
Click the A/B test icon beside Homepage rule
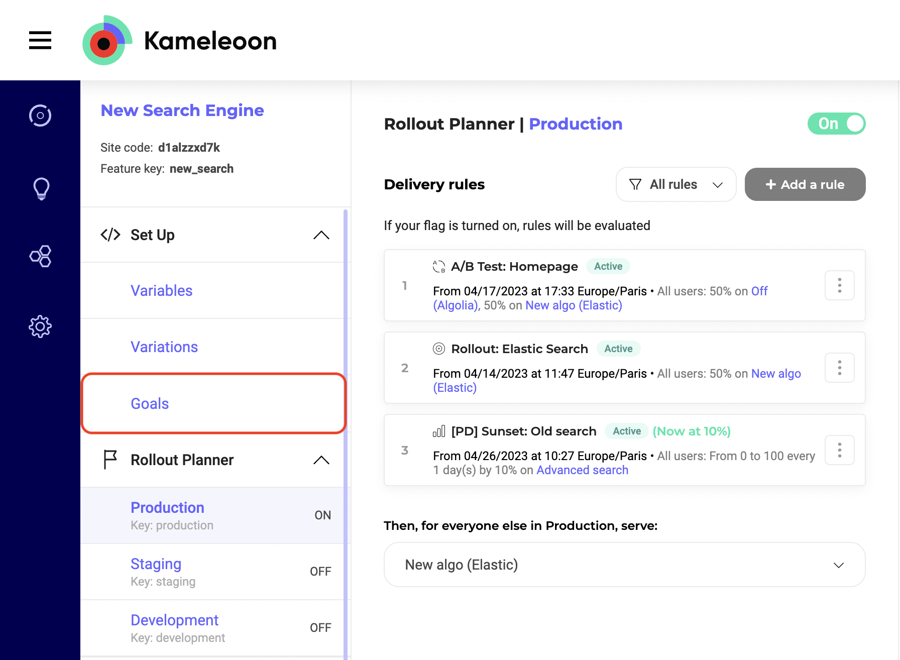coord(439,266)
